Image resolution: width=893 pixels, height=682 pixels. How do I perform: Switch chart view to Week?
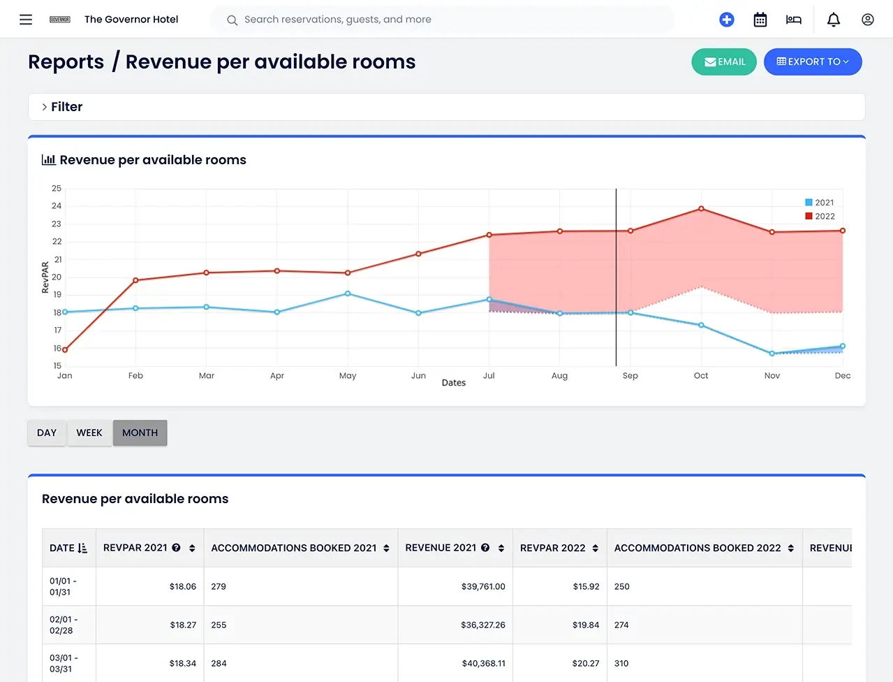tap(89, 433)
